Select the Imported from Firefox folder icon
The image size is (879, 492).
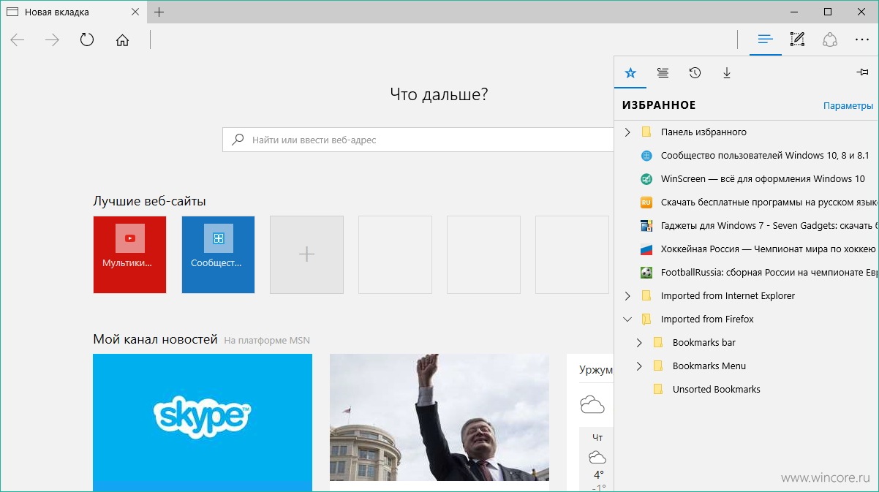point(646,319)
